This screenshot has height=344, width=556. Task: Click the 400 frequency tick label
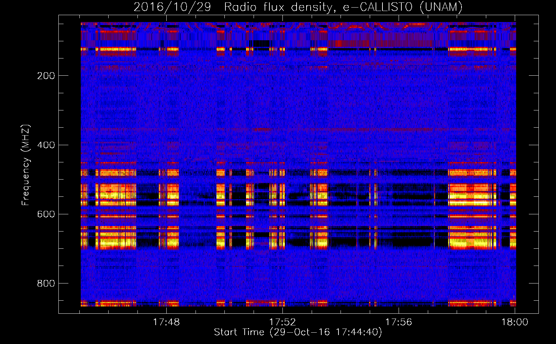(x=46, y=145)
